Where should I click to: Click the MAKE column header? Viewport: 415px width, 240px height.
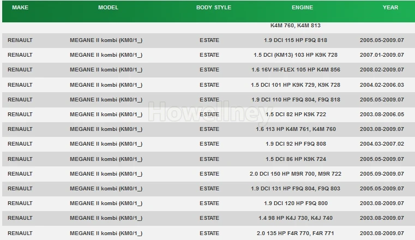tap(20, 8)
